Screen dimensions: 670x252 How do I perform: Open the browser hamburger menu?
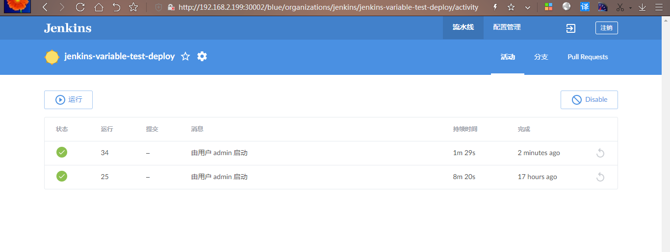point(659,7)
